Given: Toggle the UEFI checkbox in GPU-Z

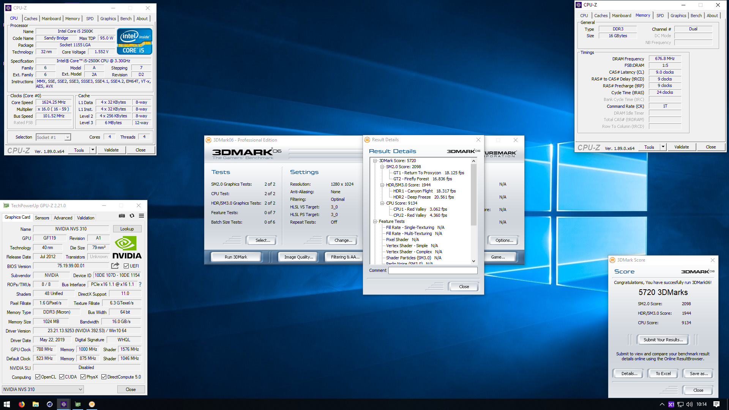Looking at the screenshot, I should point(126,266).
